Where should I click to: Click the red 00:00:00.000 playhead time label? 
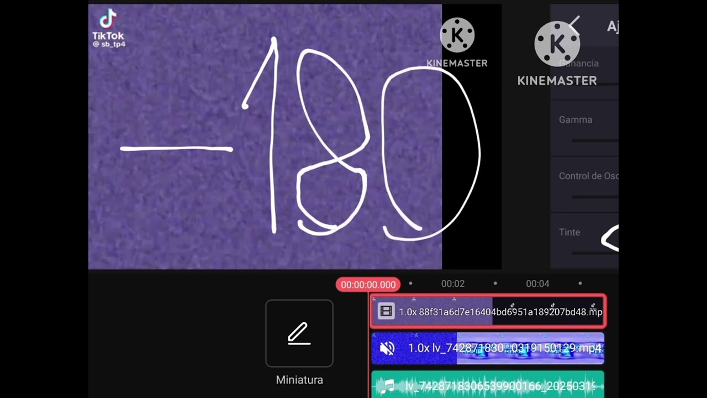pyautogui.click(x=368, y=284)
